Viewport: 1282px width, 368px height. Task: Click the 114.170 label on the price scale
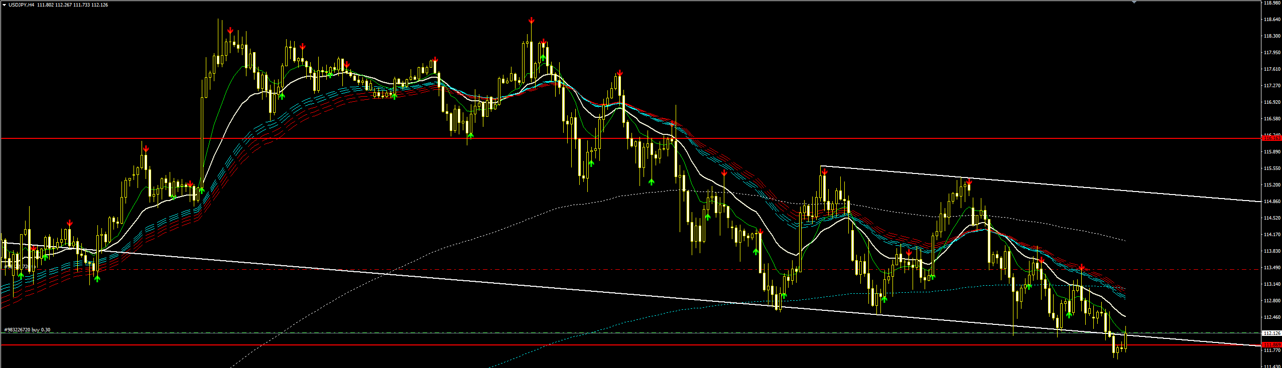coord(1272,235)
